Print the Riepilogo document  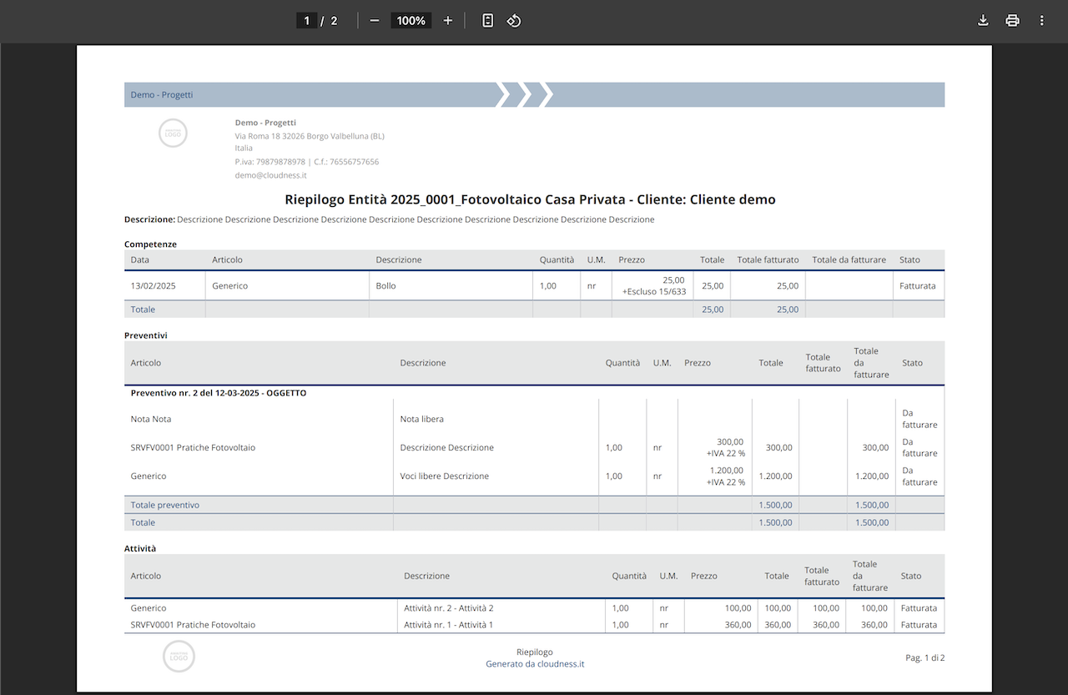pos(1012,21)
